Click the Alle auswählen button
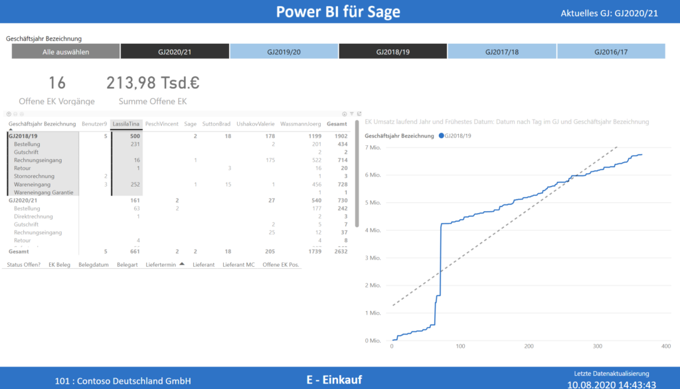Image resolution: width=680 pixels, height=389 pixels. [x=64, y=50]
